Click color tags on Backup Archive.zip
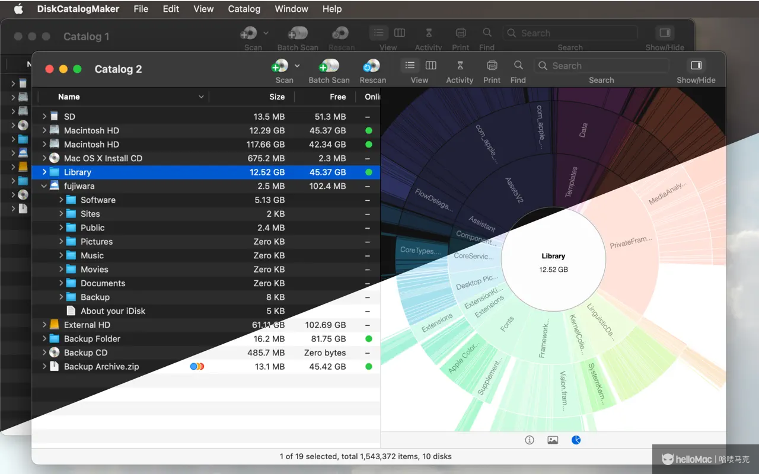The width and height of the screenshot is (759, 474). pyautogui.click(x=197, y=367)
